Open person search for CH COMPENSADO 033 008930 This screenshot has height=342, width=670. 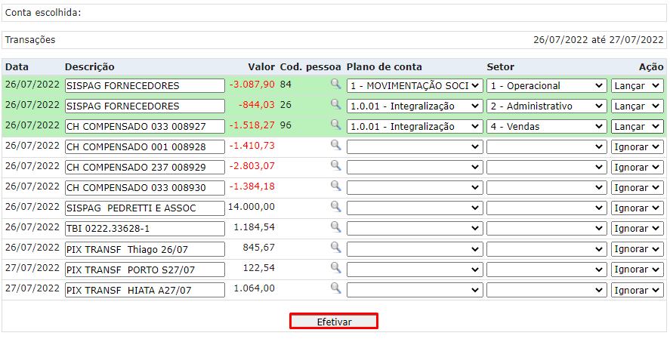click(336, 186)
